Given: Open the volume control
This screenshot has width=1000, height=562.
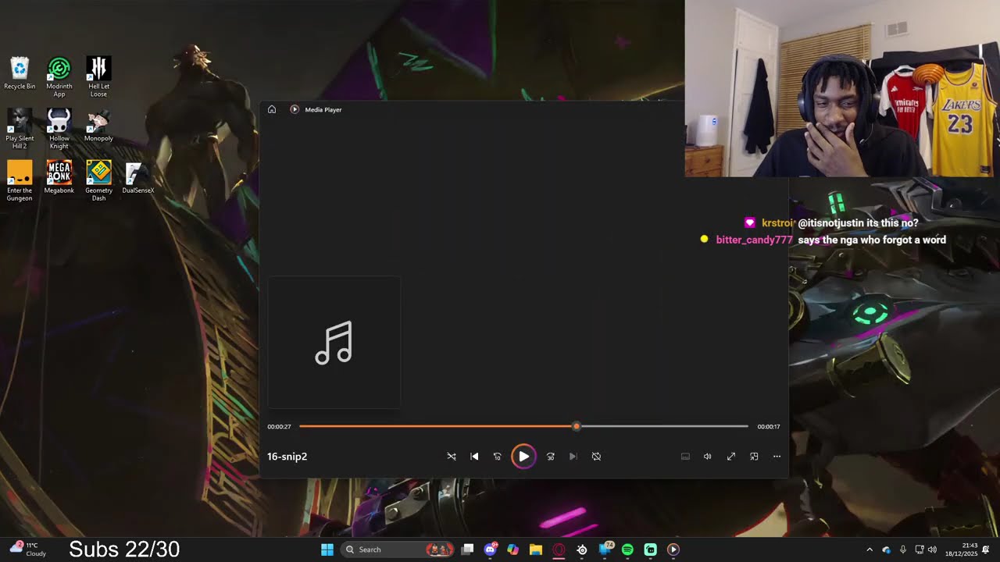Looking at the screenshot, I should click(x=708, y=457).
